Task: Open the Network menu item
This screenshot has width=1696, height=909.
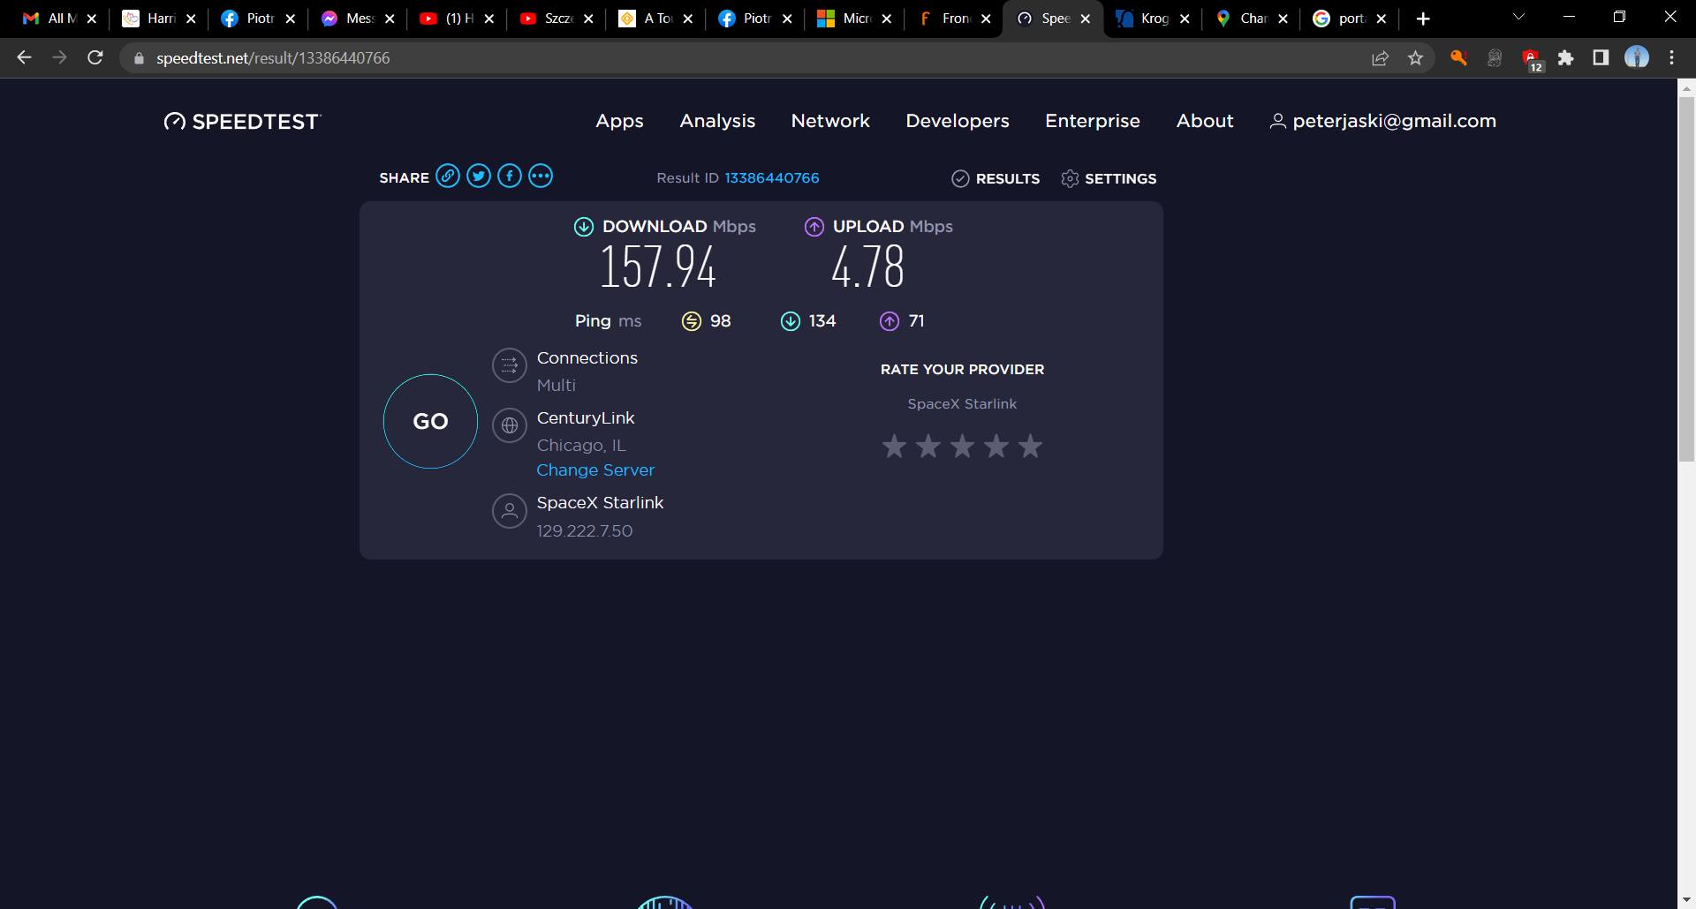Action: pos(830,121)
